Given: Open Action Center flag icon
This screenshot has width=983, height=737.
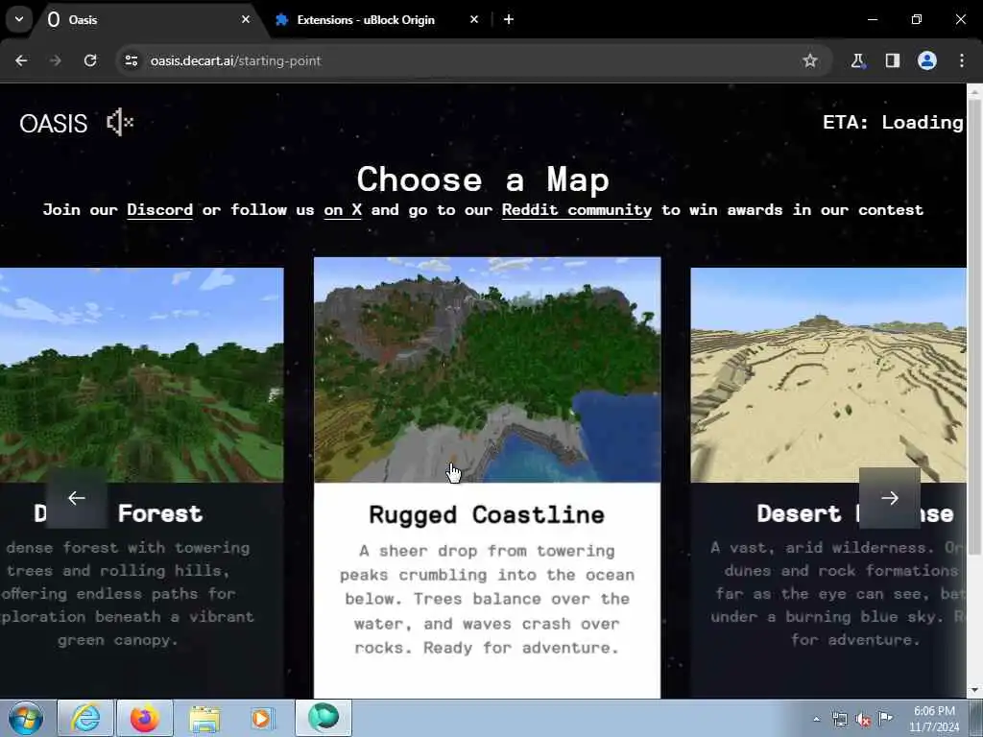Looking at the screenshot, I should click(885, 718).
